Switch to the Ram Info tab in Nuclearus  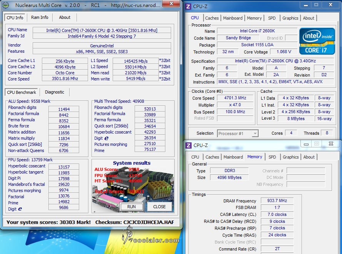[40, 17]
